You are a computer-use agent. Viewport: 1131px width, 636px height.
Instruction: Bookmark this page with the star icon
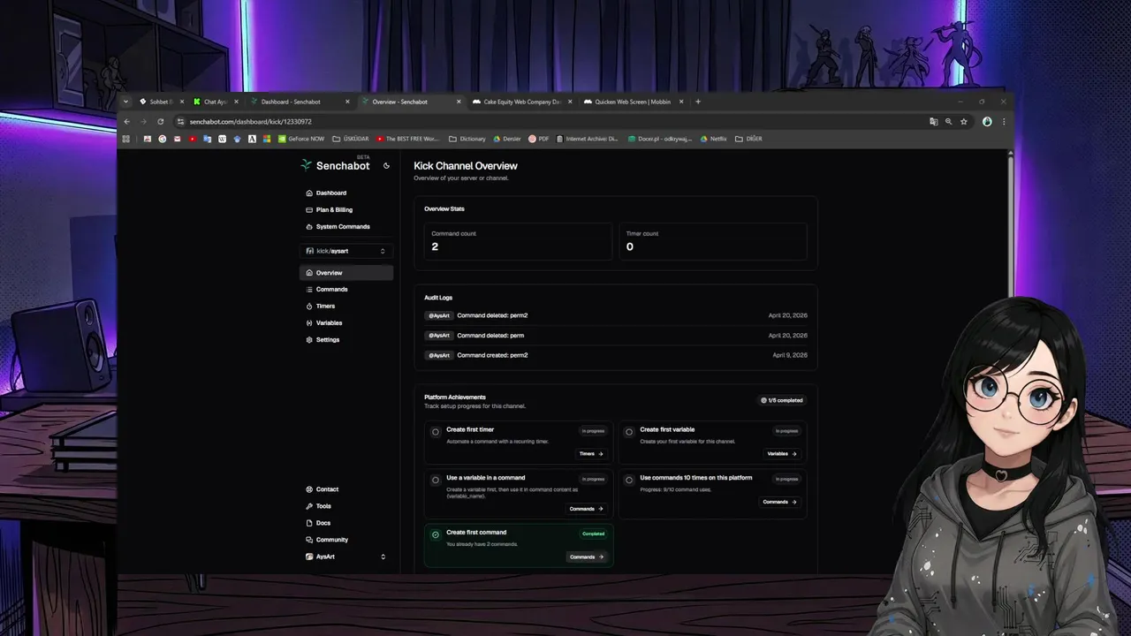tap(964, 122)
